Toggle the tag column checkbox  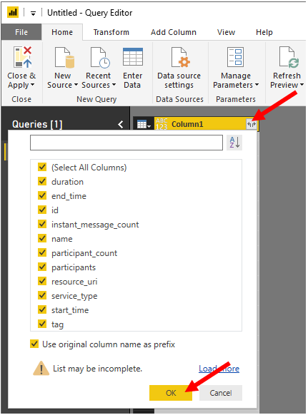coord(42,324)
